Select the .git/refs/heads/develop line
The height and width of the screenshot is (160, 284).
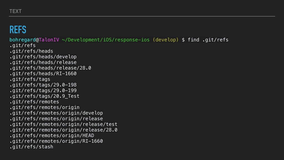click(43, 57)
